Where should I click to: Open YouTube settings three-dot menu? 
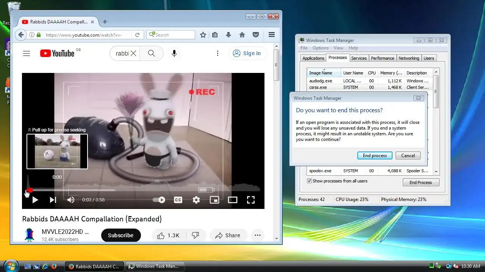pos(217,53)
